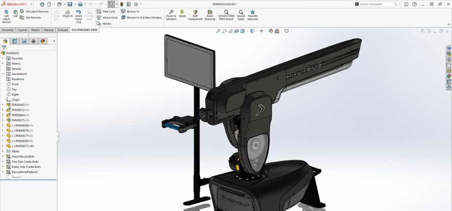Click Open Drawing in the ribbon
Viewport: 452px width, 211px height.
pyautogui.click(x=210, y=15)
